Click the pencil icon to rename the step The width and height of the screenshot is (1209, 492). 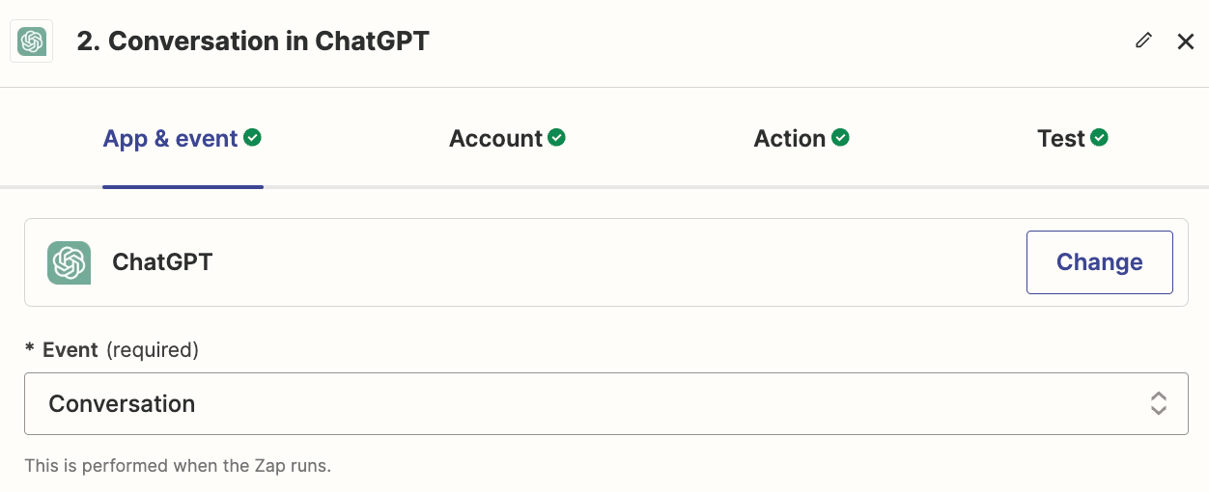(x=1143, y=41)
